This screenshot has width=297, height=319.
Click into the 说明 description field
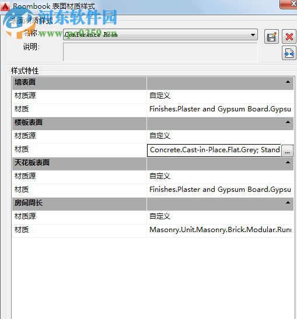(x=160, y=52)
